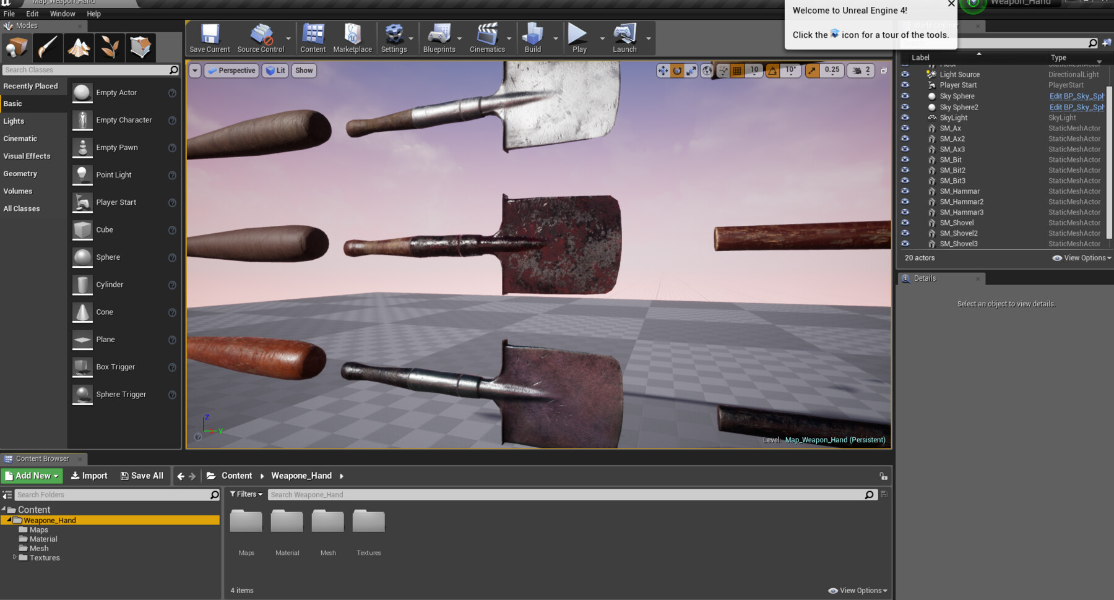Click the Import button
The image size is (1114, 600).
[x=89, y=476]
